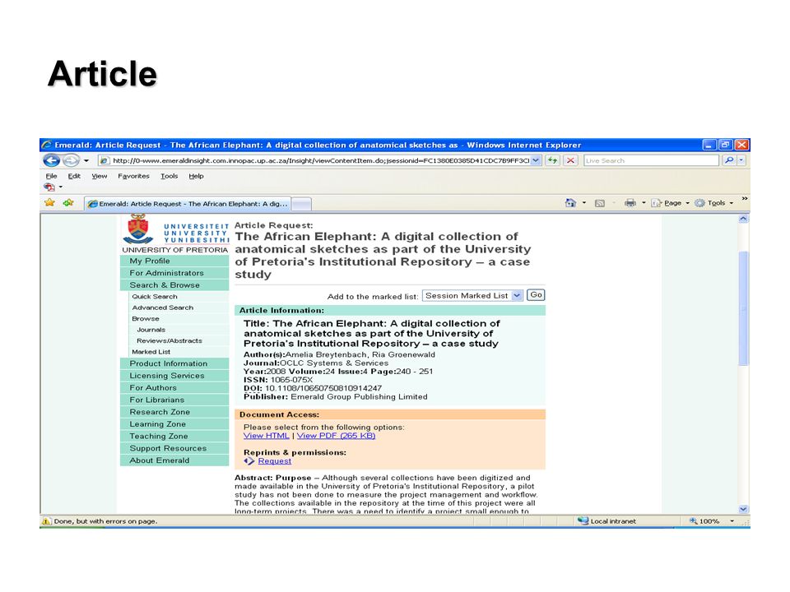
Task: Open the Edit menu
Action: [74, 176]
